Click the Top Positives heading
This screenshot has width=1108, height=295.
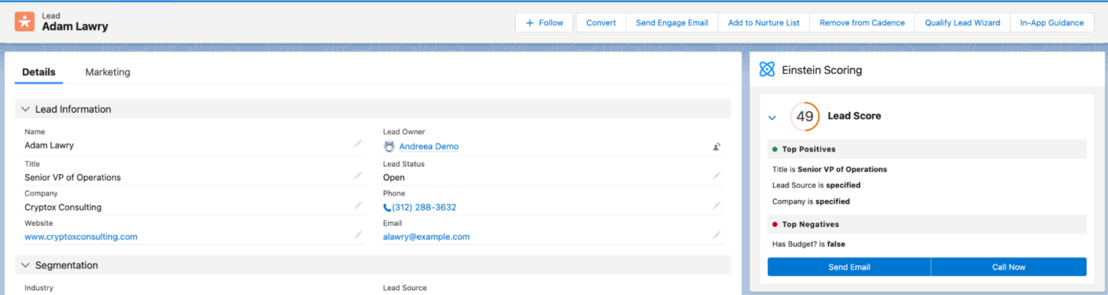[x=808, y=149]
